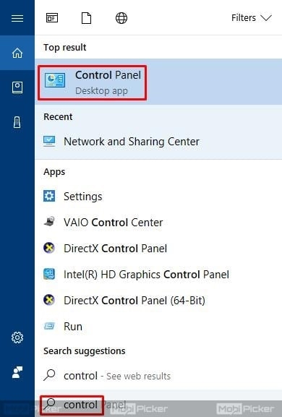282x417 pixels.
Task: Click the 'Apps' section heading
Action: [54, 172]
